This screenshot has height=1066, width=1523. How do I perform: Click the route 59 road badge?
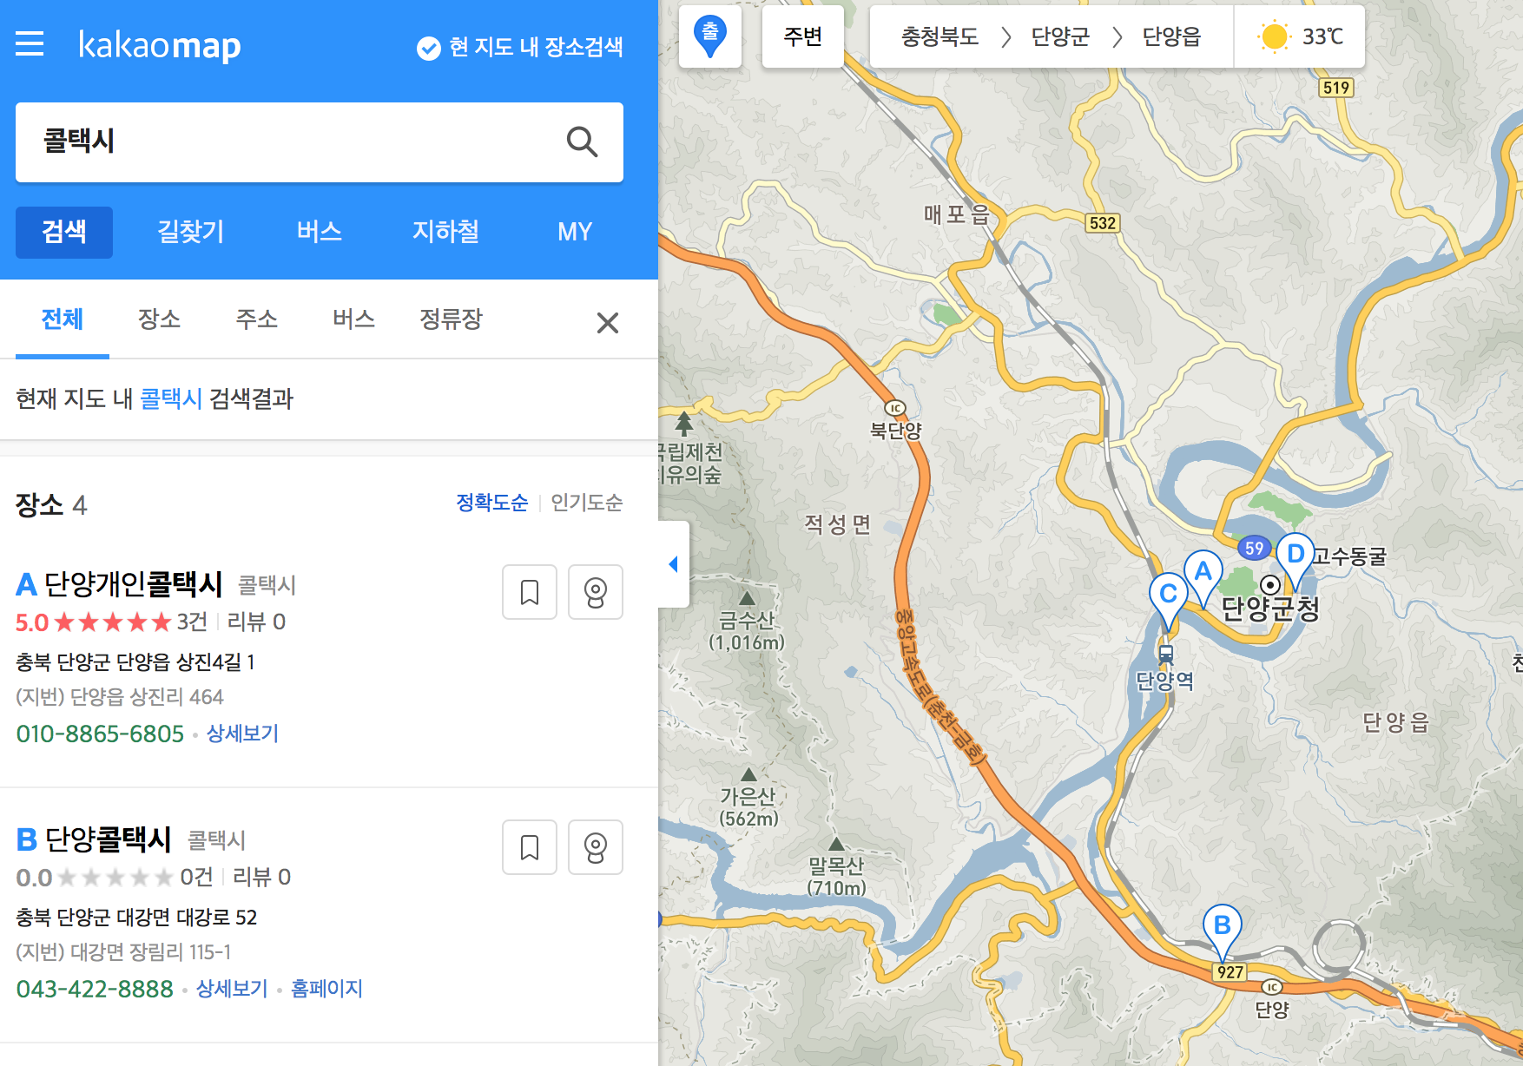point(1254,548)
